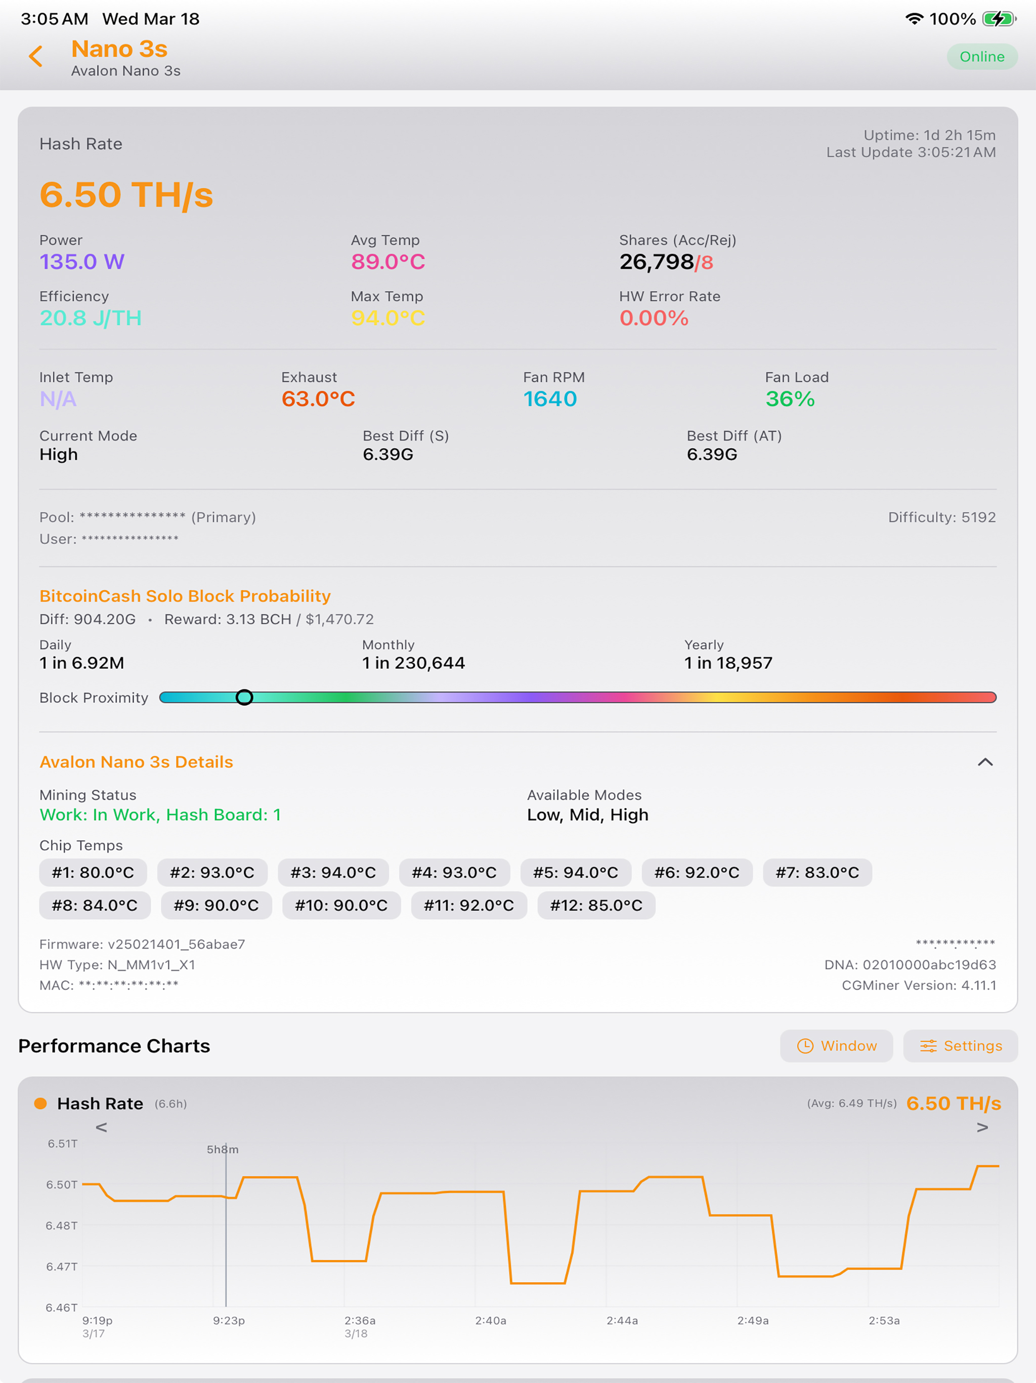Select chip temp #3: 94.0°C
The height and width of the screenshot is (1383, 1036).
point(334,872)
